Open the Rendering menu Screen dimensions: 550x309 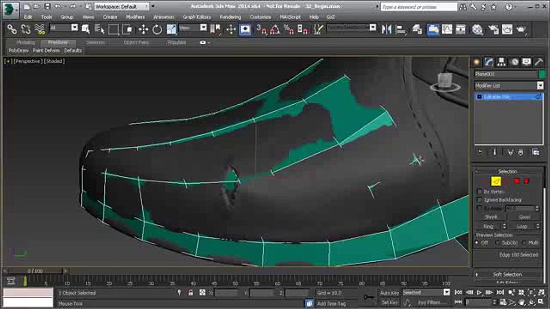coord(230,17)
